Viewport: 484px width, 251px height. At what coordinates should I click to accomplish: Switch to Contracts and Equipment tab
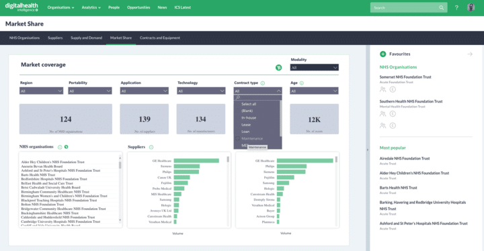(160, 38)
